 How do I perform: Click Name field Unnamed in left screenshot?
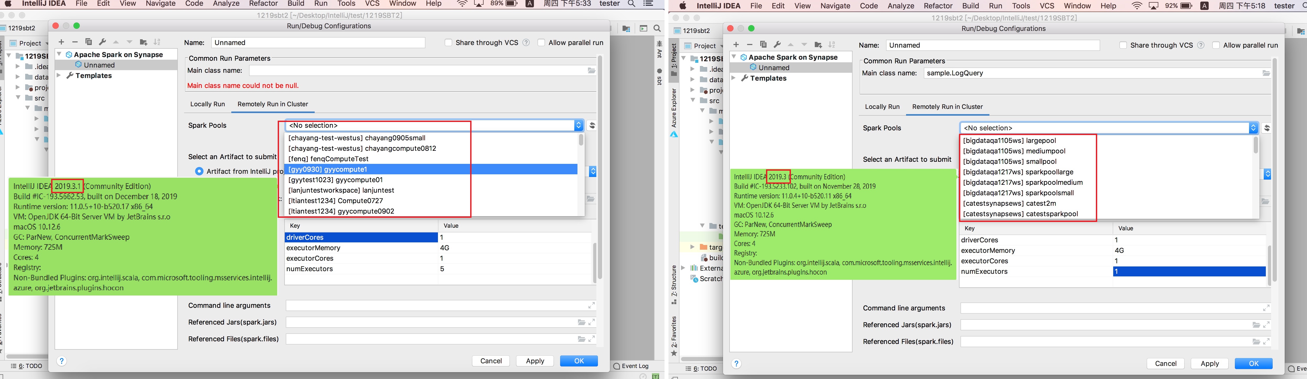click(319, 43)
